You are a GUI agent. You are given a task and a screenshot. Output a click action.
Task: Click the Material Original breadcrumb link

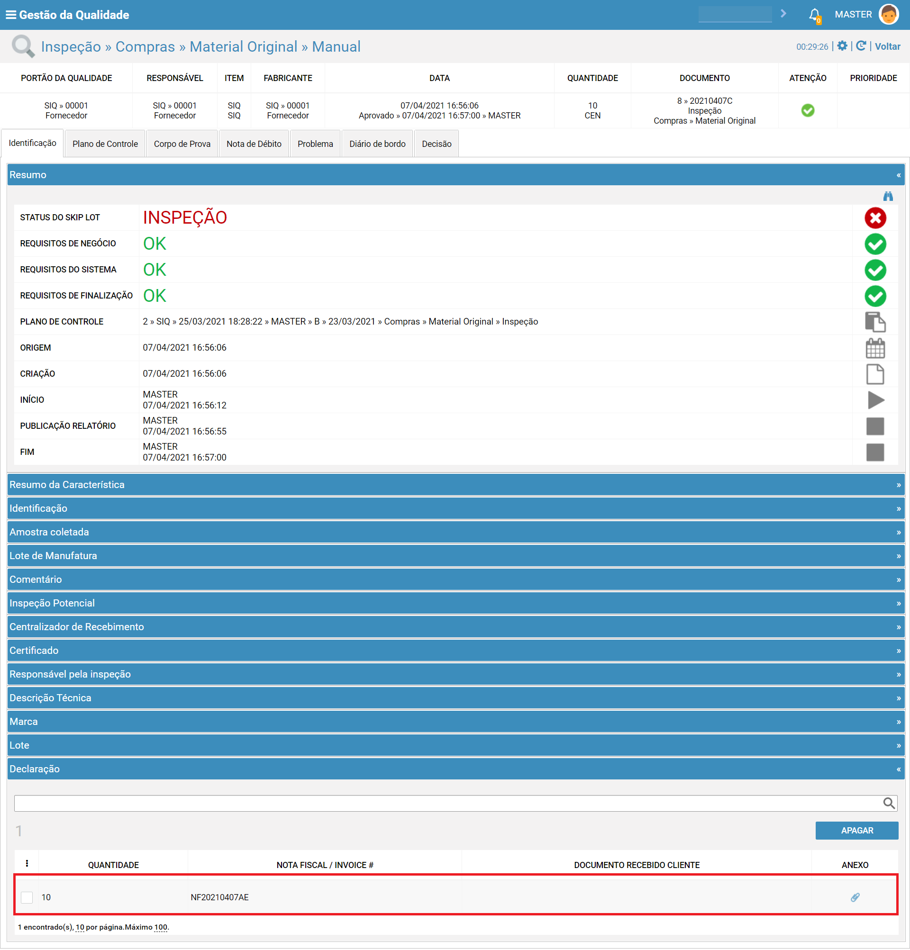[244, 46]
